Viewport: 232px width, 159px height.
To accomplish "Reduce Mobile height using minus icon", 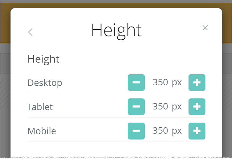I will point(136,131).
